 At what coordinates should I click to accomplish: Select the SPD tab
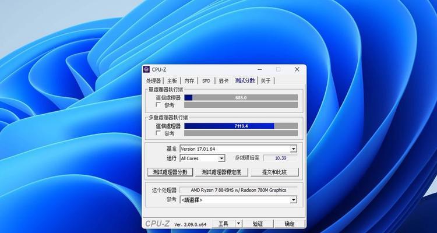point(206,81)
